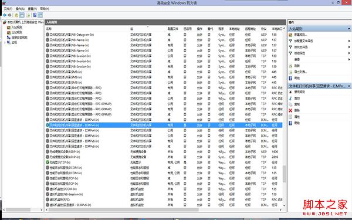Click the 属性 action link
The width and height of the screenshot is (352, 220).
coord(297,117)
